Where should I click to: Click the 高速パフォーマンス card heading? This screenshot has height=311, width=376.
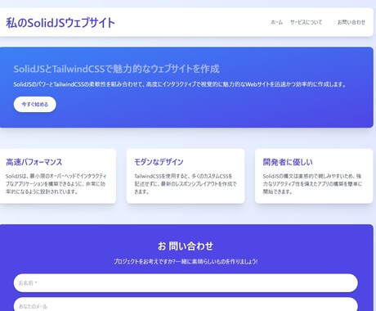(34, 162)
